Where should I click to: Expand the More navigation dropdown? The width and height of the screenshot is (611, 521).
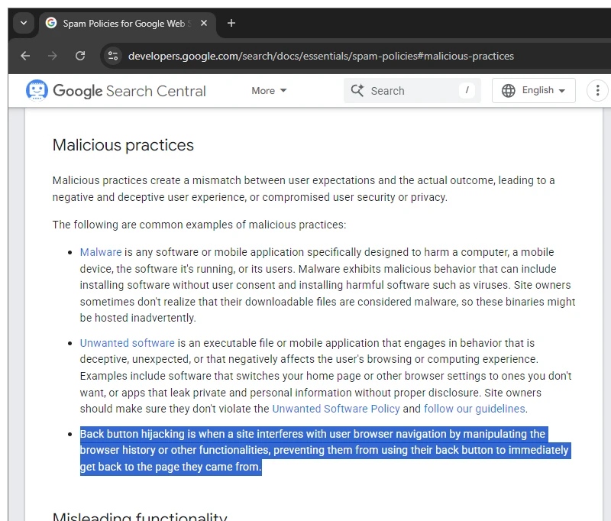coord(269,91)
